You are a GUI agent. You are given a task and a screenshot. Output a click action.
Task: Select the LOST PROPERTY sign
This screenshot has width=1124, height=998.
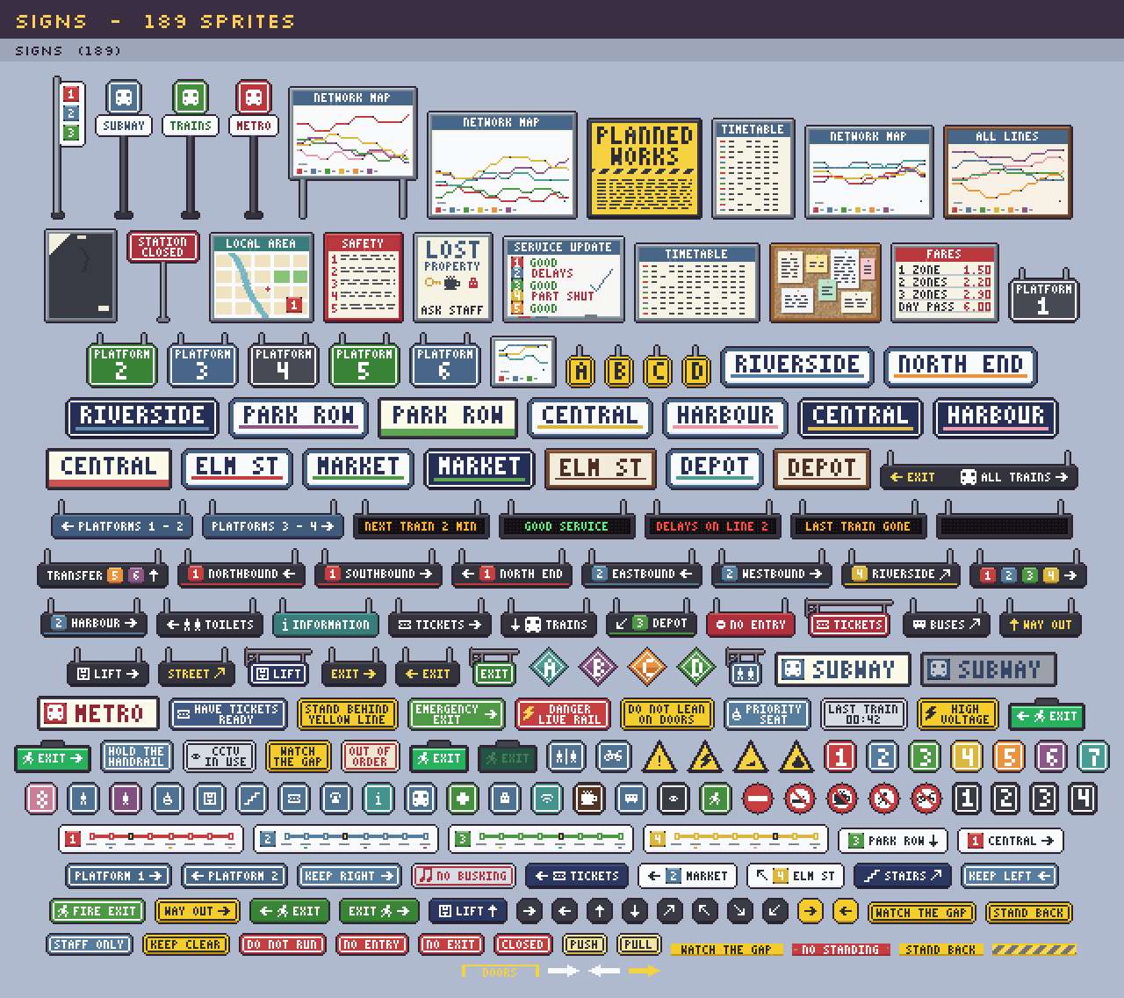[x=452, y=278]
